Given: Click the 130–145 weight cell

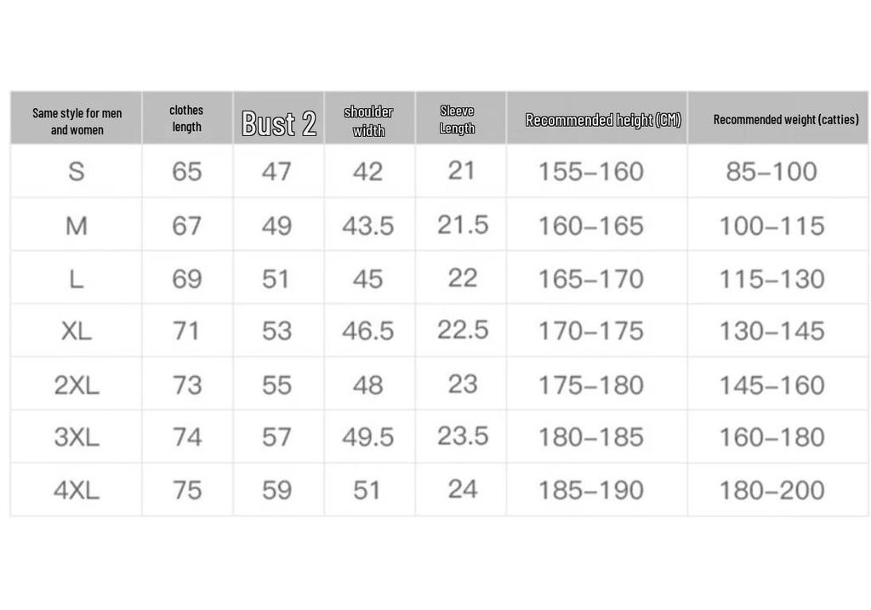Looking at the screenshot, I should tap(771, 331).
